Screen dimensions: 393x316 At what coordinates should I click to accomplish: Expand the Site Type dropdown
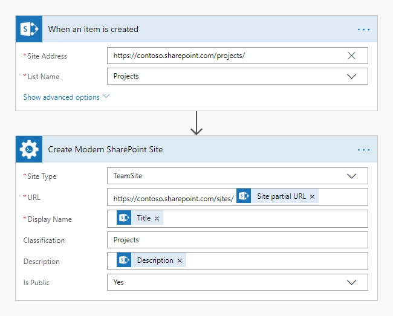351,176
